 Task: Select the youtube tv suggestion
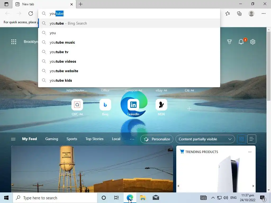[129, 52]
